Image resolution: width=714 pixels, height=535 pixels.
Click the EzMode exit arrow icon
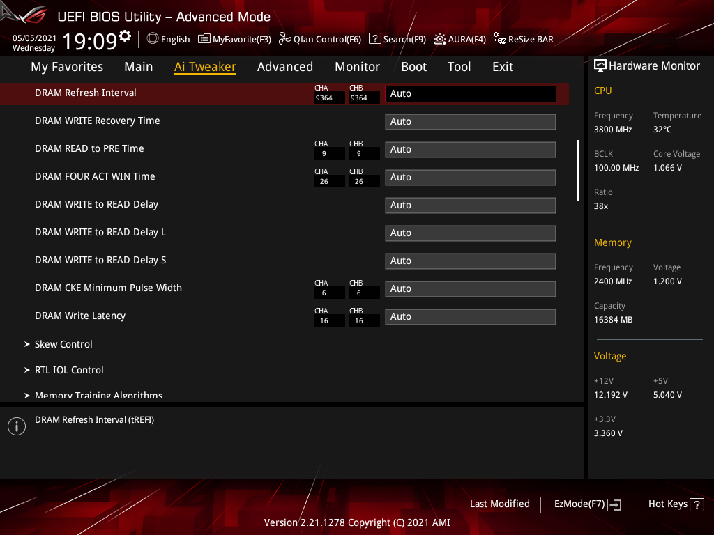click(614, 504)
